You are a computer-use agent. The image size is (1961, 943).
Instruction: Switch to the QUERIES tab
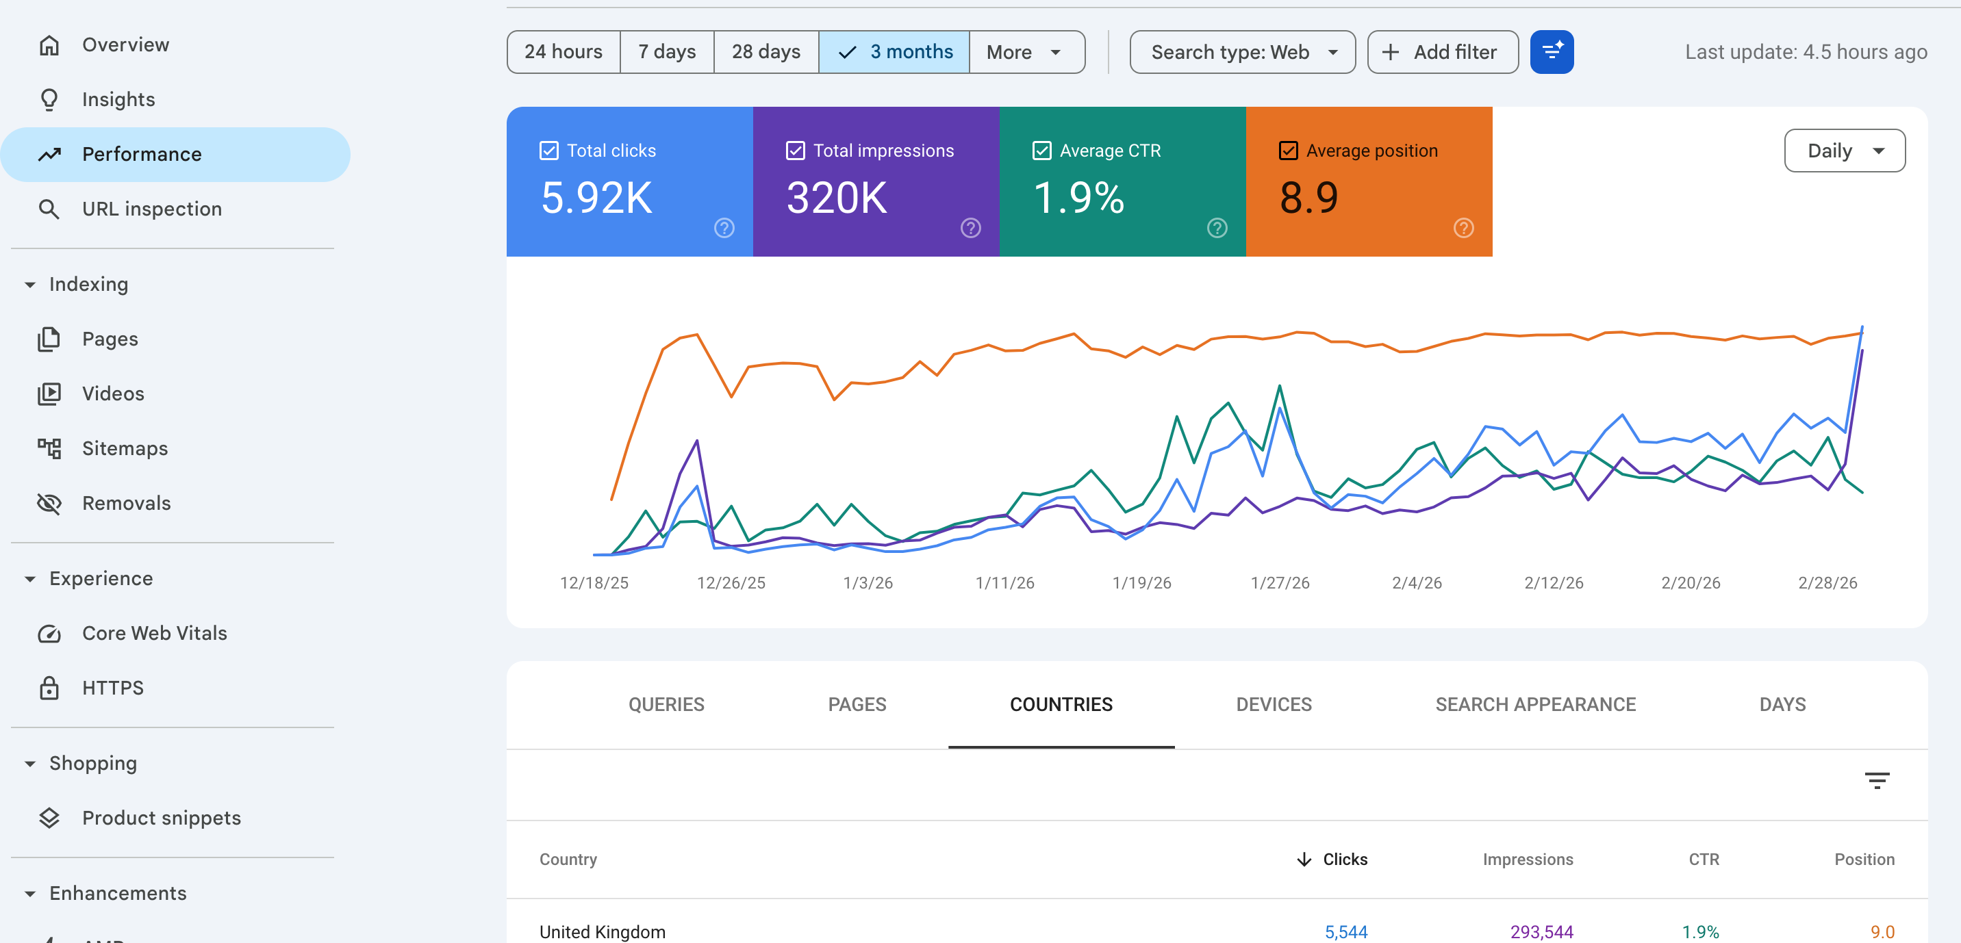pyautogui.click(x=666, y=704)
